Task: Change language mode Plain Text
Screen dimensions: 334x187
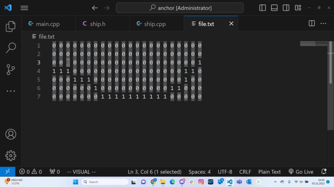Action: coord(269,172)
